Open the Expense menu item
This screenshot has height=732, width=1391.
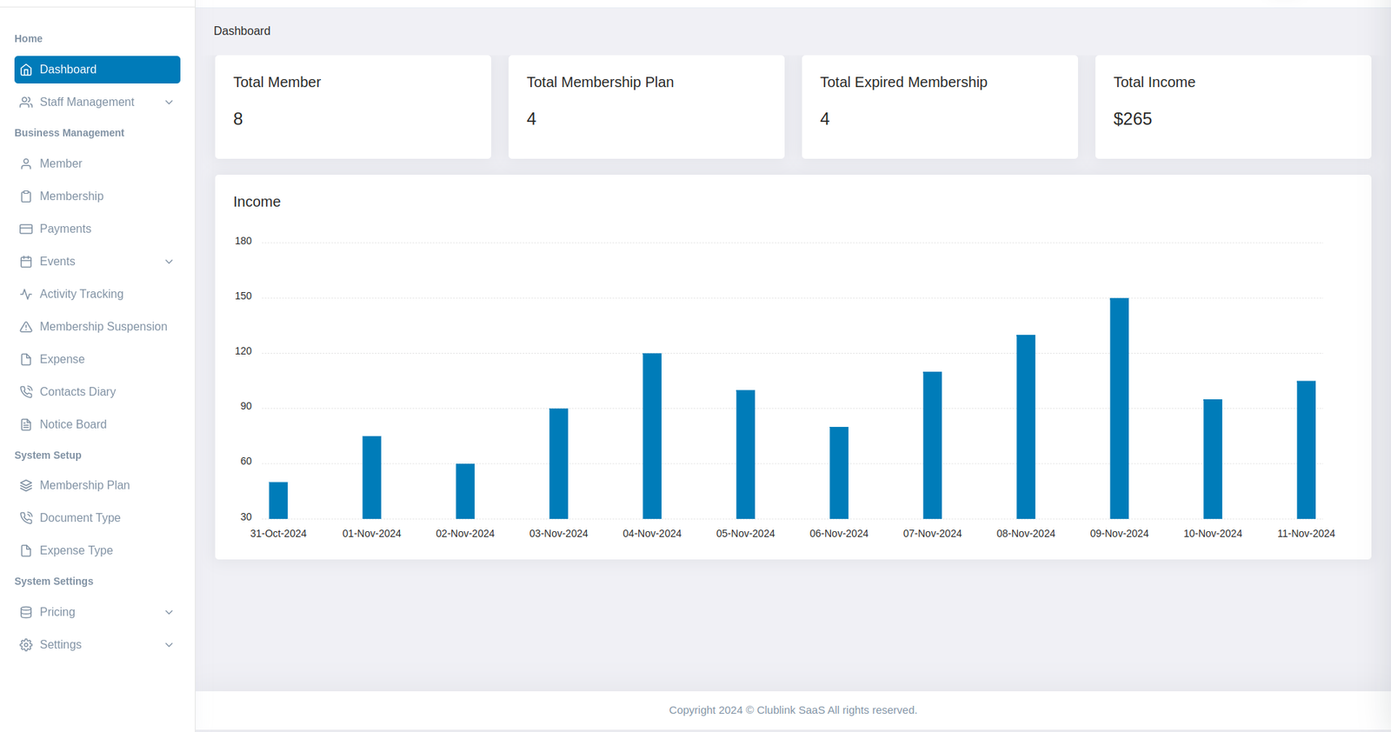[62, 359]
